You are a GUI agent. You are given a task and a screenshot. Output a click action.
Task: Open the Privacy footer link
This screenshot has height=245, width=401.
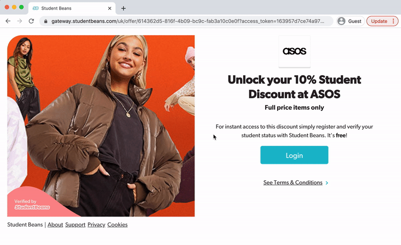96,224
